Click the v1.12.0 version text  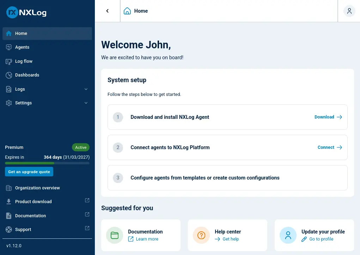[14, 246]
